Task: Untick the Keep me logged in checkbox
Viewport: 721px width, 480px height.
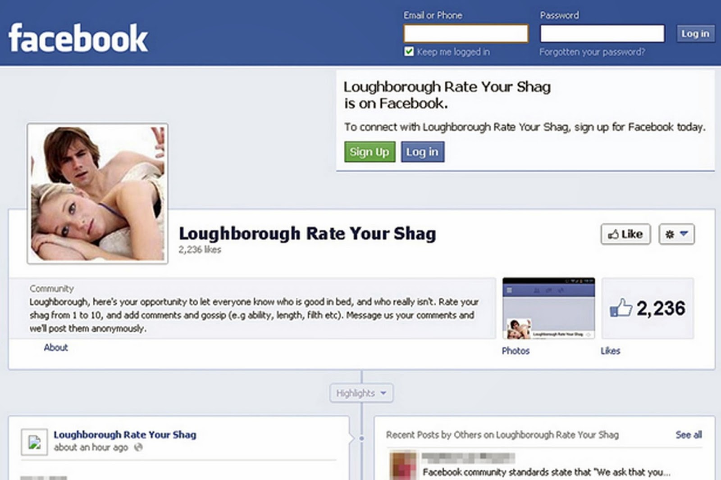Action: (x=409, y=51)
